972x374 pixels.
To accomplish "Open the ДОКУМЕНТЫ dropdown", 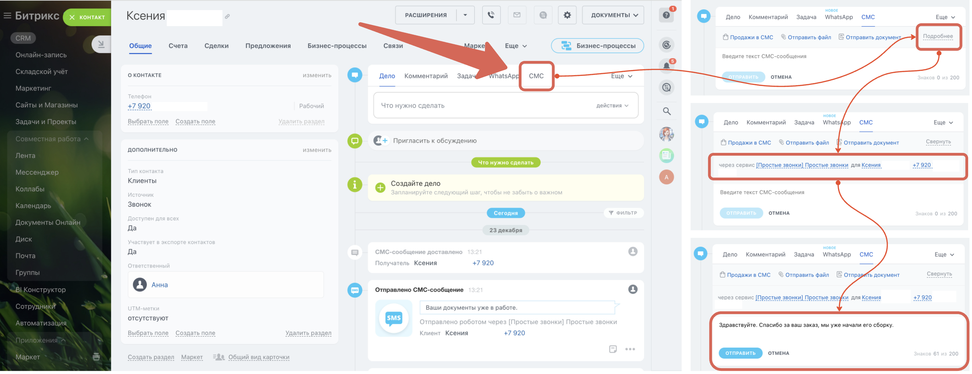I will pos(613,15).
